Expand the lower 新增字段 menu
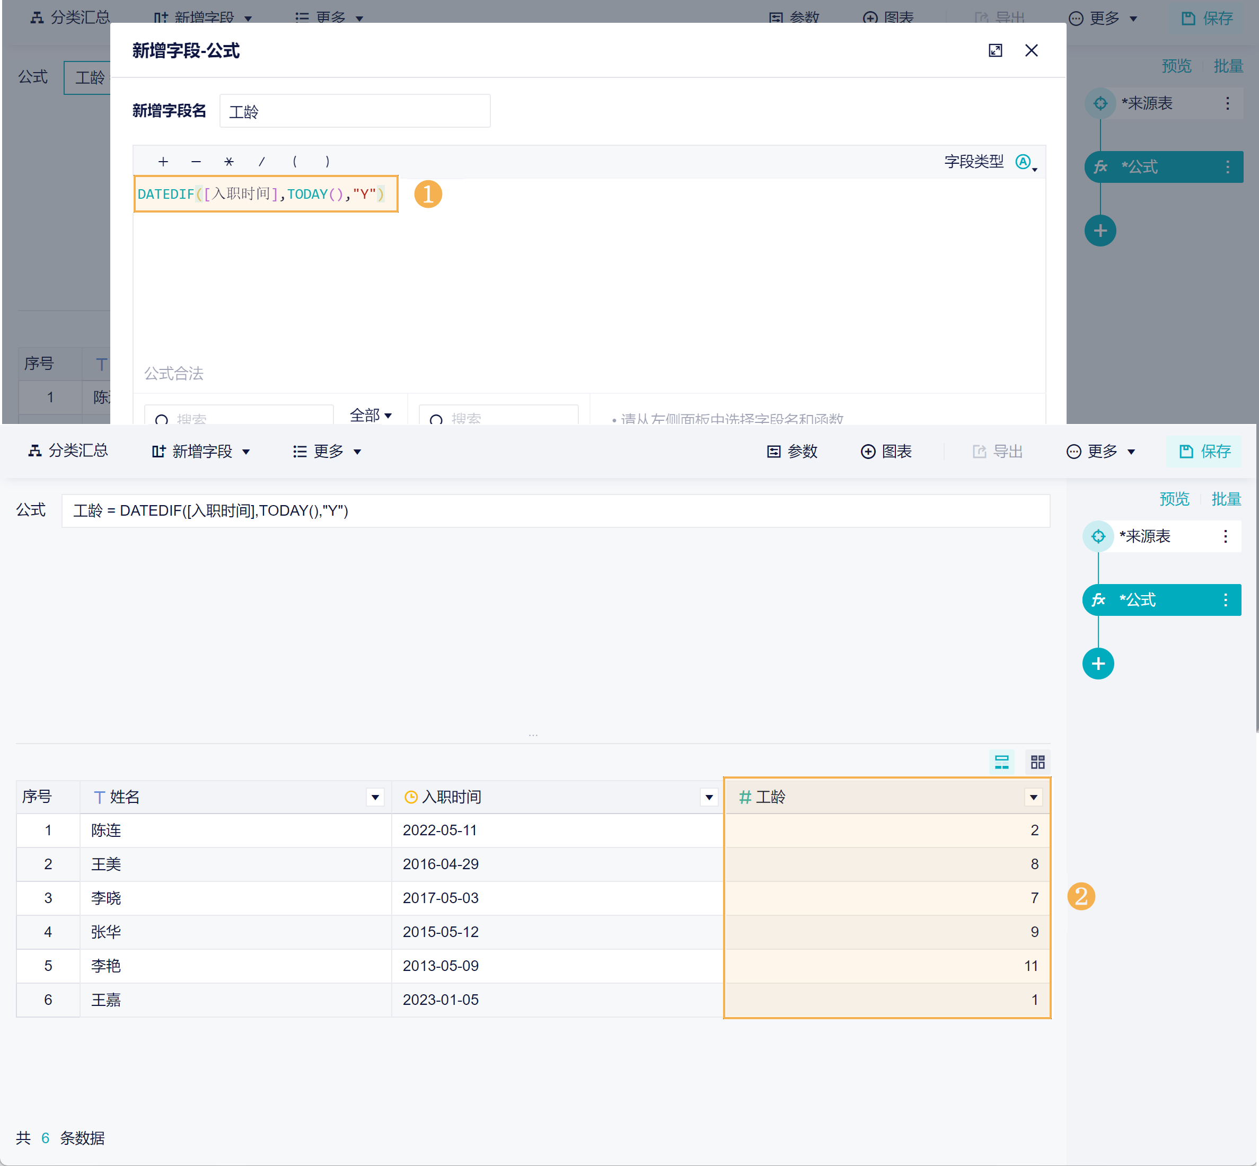This screenshot has height=1166, width=1259. pyautogui.click(x=201, y=451)
